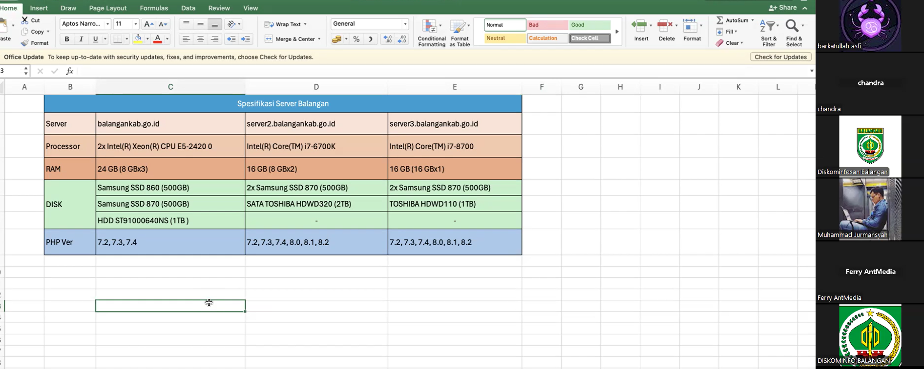This screenshot has width=924, height=369.
Task: Decrease font size with small A
Action: click(x=163, y=24)
